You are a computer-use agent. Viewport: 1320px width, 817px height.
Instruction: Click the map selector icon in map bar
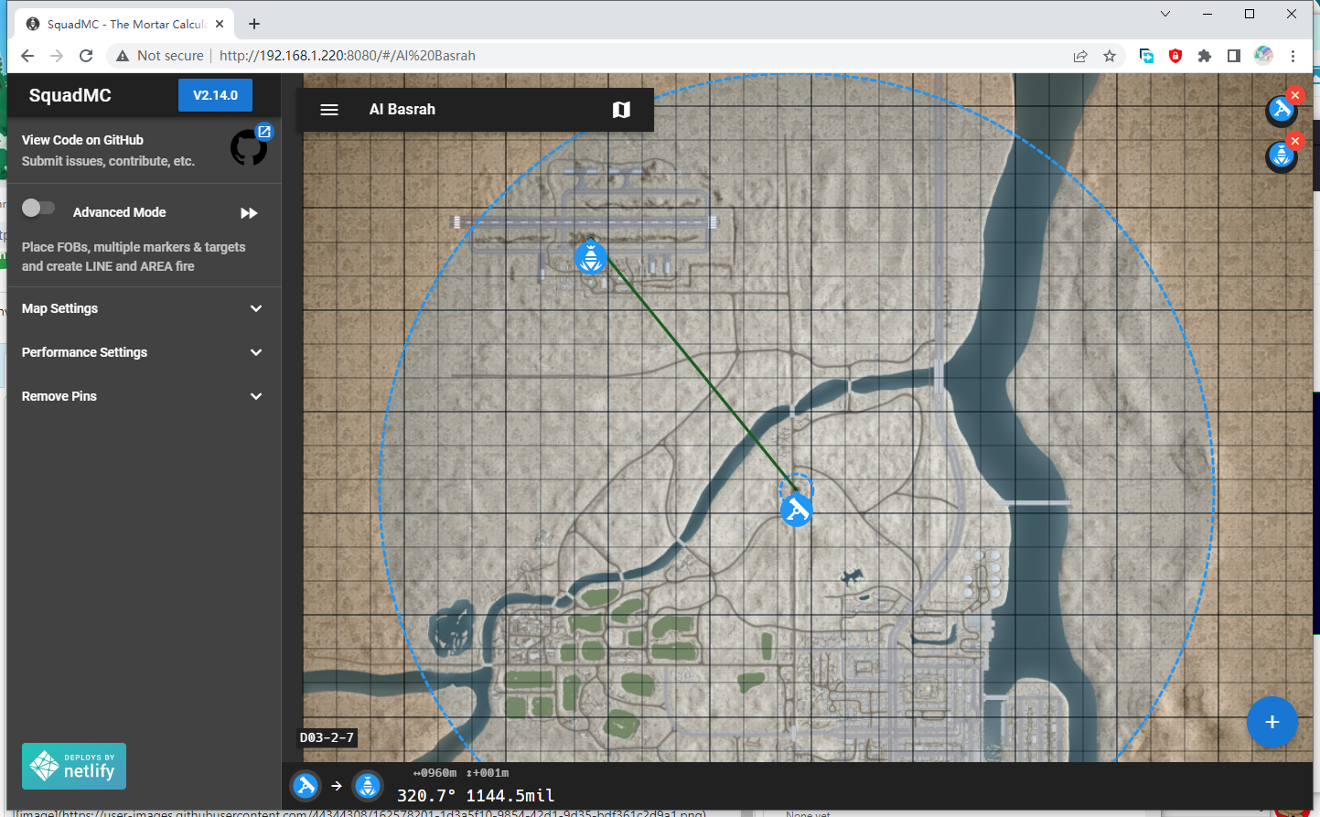(x=621, y=110)
